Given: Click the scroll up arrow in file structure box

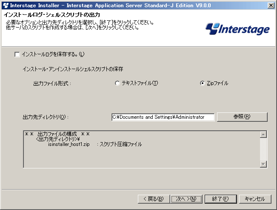Looking at the screenshot, I should [263, 134].
